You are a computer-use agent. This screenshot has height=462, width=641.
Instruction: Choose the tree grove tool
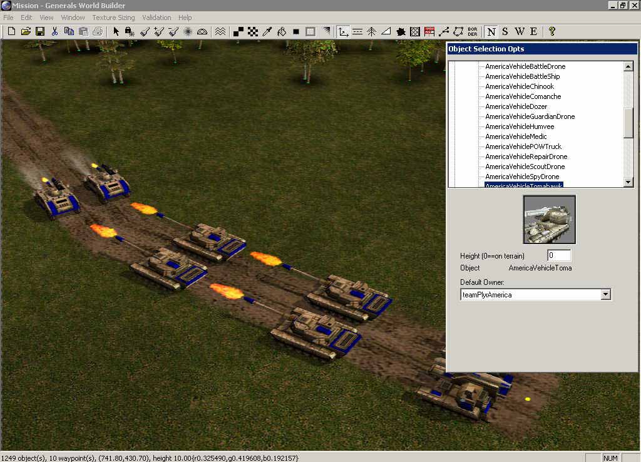pos(372,31)
